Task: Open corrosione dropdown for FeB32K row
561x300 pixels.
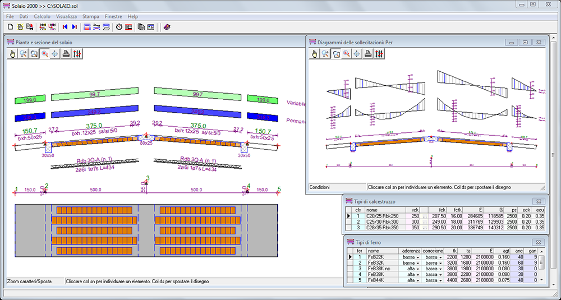Action: 440,263
